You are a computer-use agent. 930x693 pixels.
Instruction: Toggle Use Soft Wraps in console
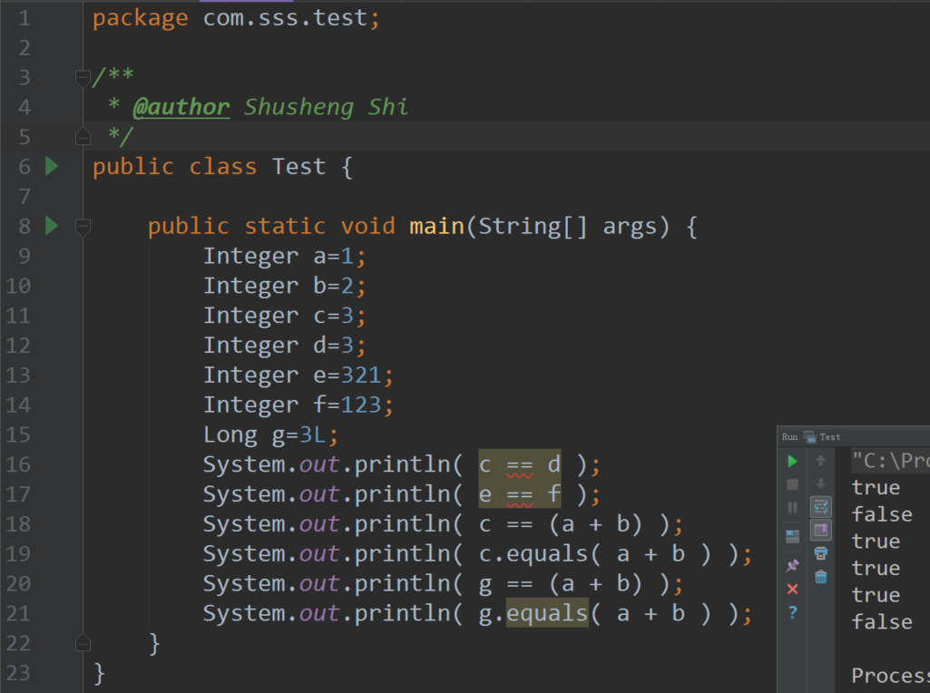click(821, 507)
